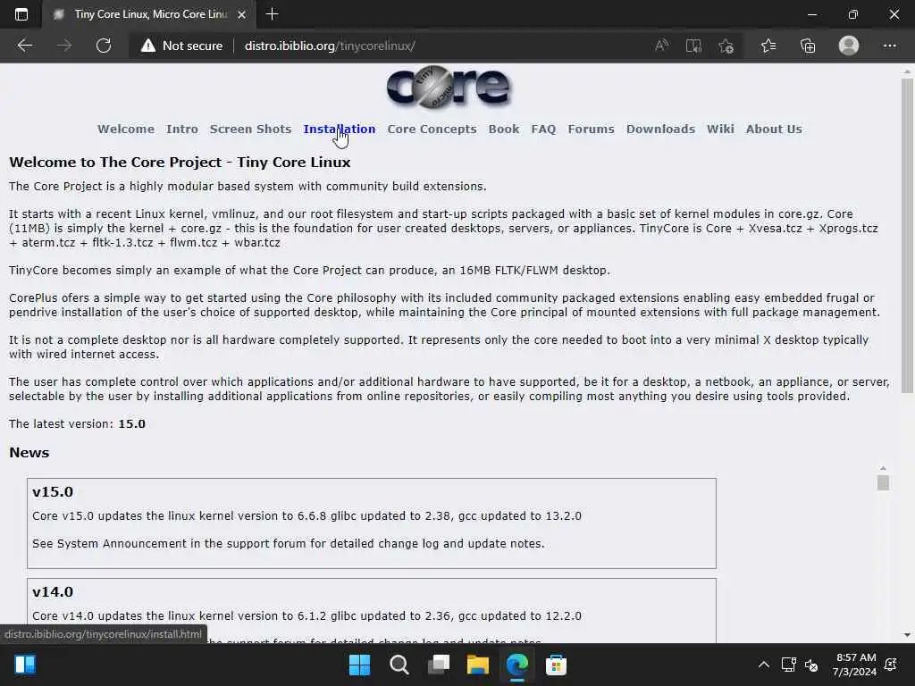Click the Microsoft Edge taskbar icon
Viewport: 915px width, 686px height.
(517, 665)
